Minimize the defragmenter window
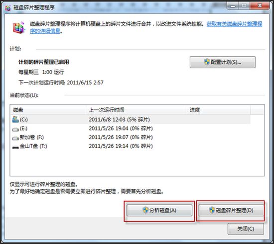The height and width of the screenshot is (244, 274). point(233,6)
